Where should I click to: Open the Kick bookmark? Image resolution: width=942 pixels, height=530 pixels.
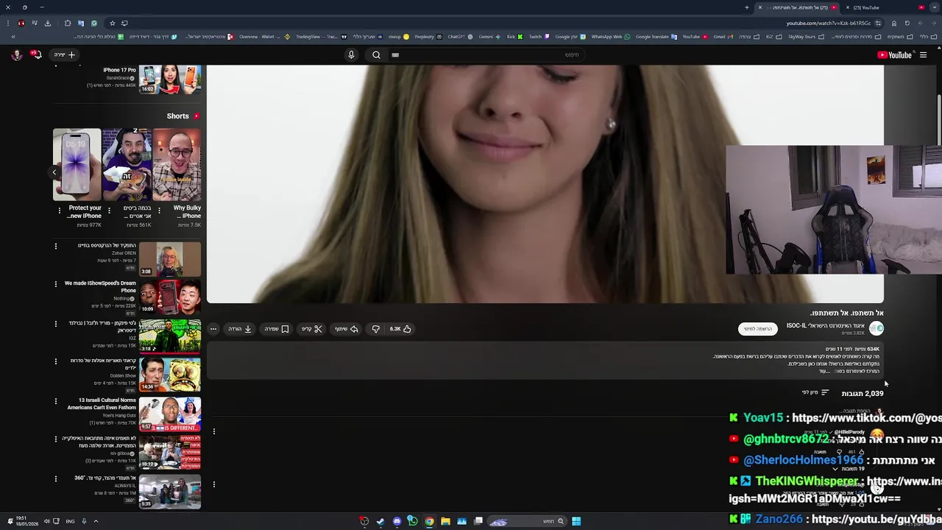click(x=514, y=36)
